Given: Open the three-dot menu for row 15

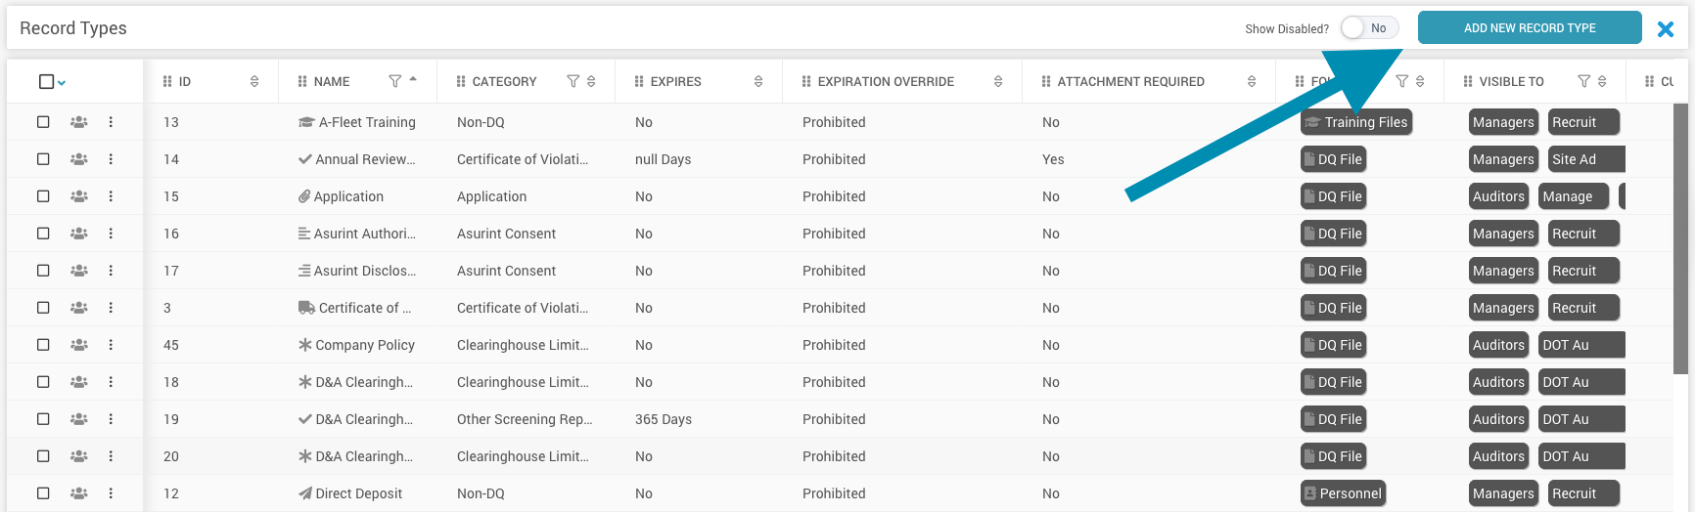Looking at the screenshot, I should point(111,196).
